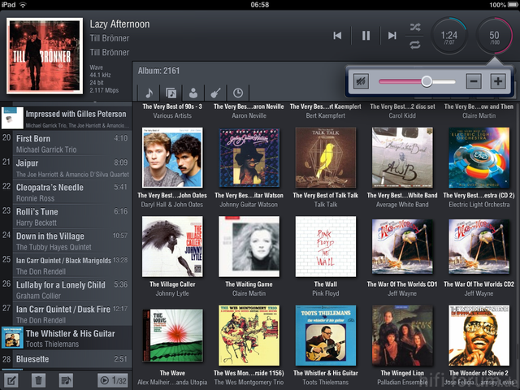Click the playlist music note icon
Screen dimensions: 520x390
[66, 380]
